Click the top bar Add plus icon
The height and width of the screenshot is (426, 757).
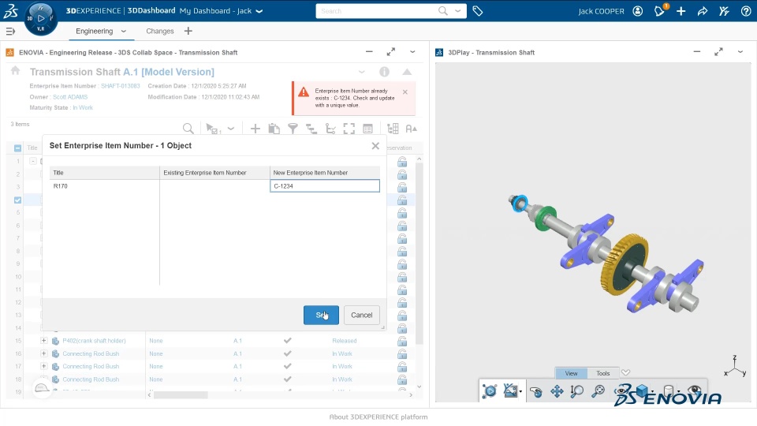tap(681, 10)
